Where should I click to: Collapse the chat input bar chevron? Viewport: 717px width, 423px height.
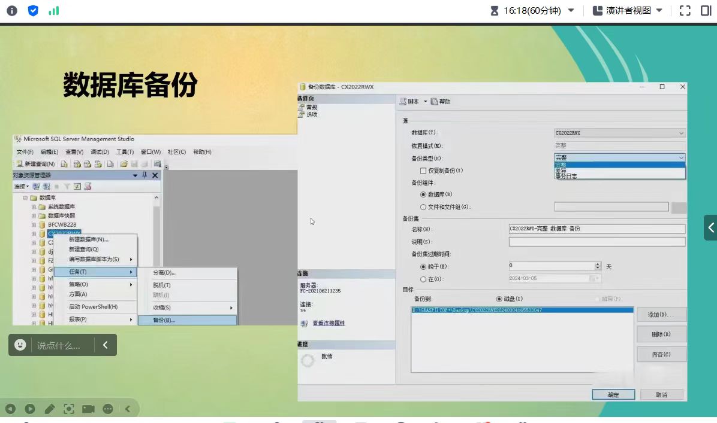pyautogui.click(x=106, y=345)
